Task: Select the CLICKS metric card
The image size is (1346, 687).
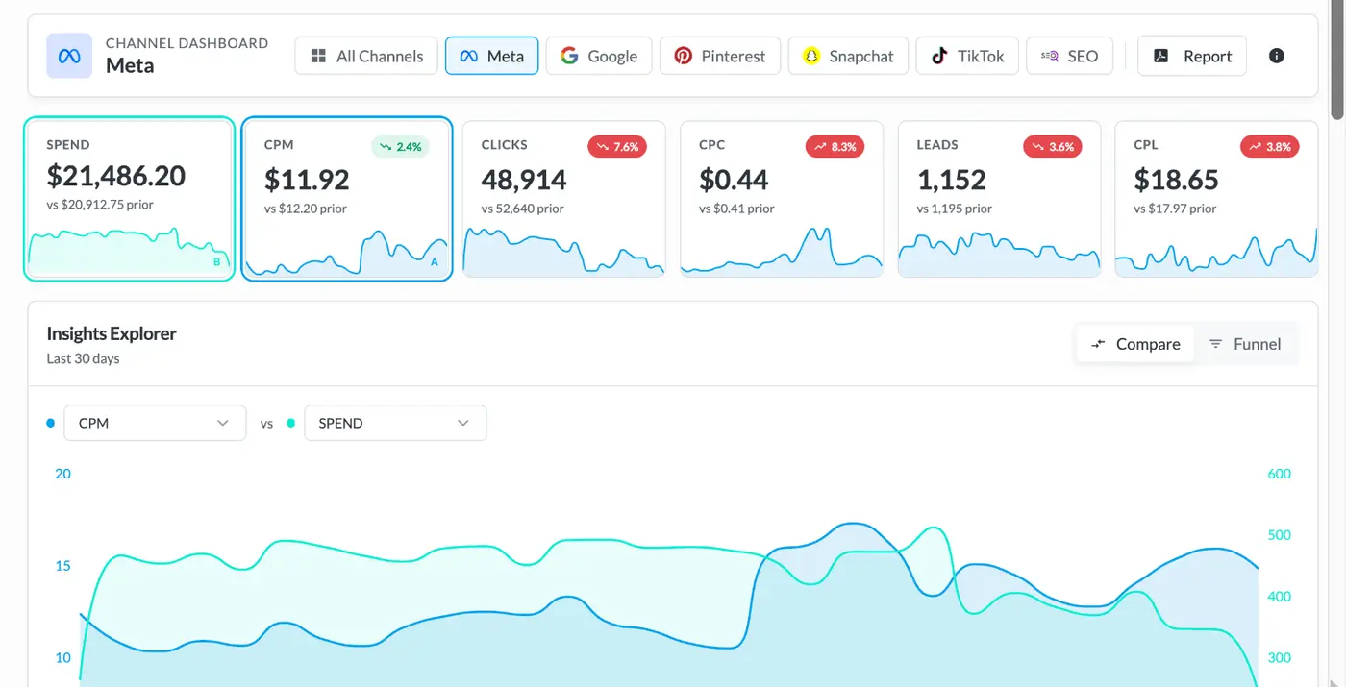Action: tap(564, 199)
